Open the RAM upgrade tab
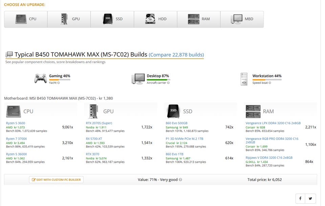The height and width of the screenshot is (206, 325). coord(199,19)
